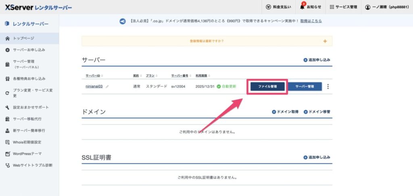Open server ID link ninjanai03

pos(94,86)
